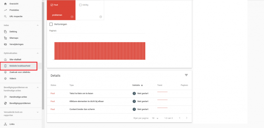Open Klikbare elementen te dicht bij elkaar issue

coord(87,101)
